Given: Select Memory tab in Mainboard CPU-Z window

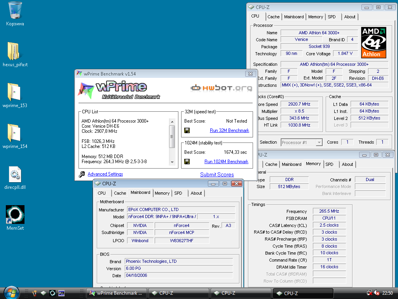Looking at the screenshot, I should 162,193.
